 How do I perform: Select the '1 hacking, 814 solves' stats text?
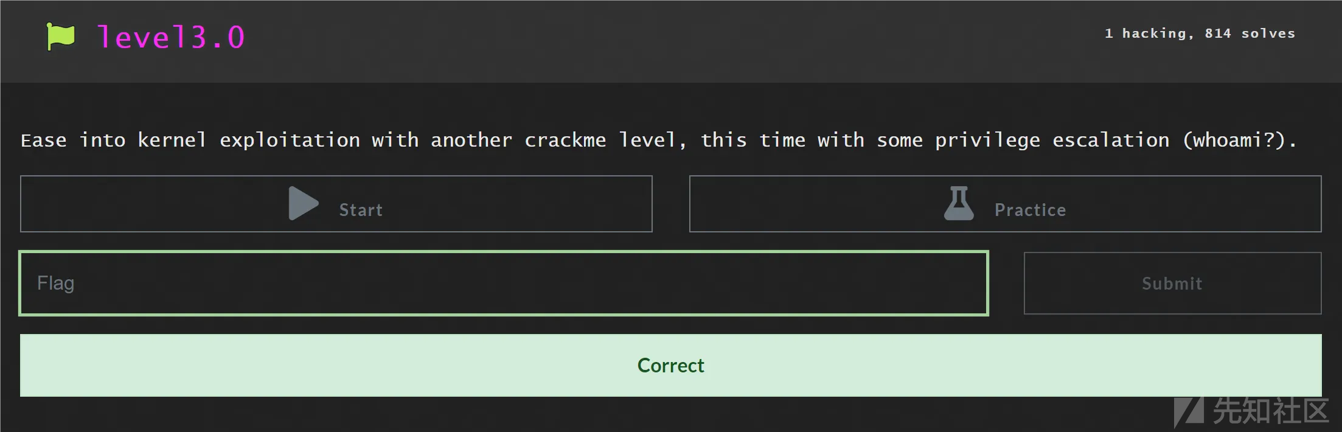click(x=1200, y=33)
